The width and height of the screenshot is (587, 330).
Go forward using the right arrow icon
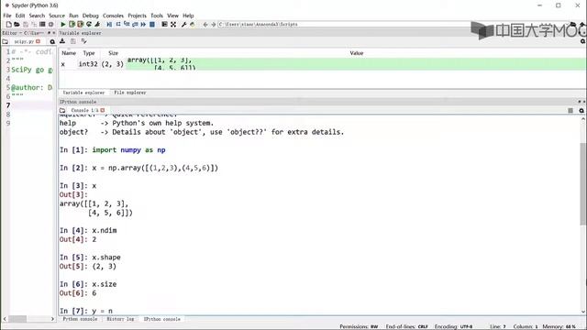point(214,25)
